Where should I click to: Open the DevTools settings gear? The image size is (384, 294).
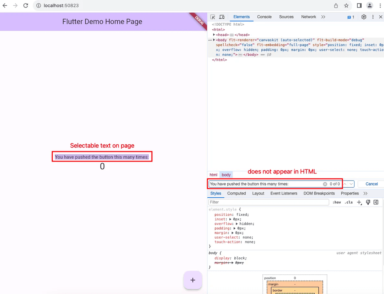tap(363, 17)
